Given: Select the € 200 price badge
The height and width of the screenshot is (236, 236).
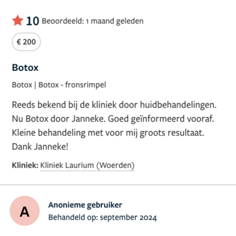Looking at the screenshot, I should tap(26, 42).
